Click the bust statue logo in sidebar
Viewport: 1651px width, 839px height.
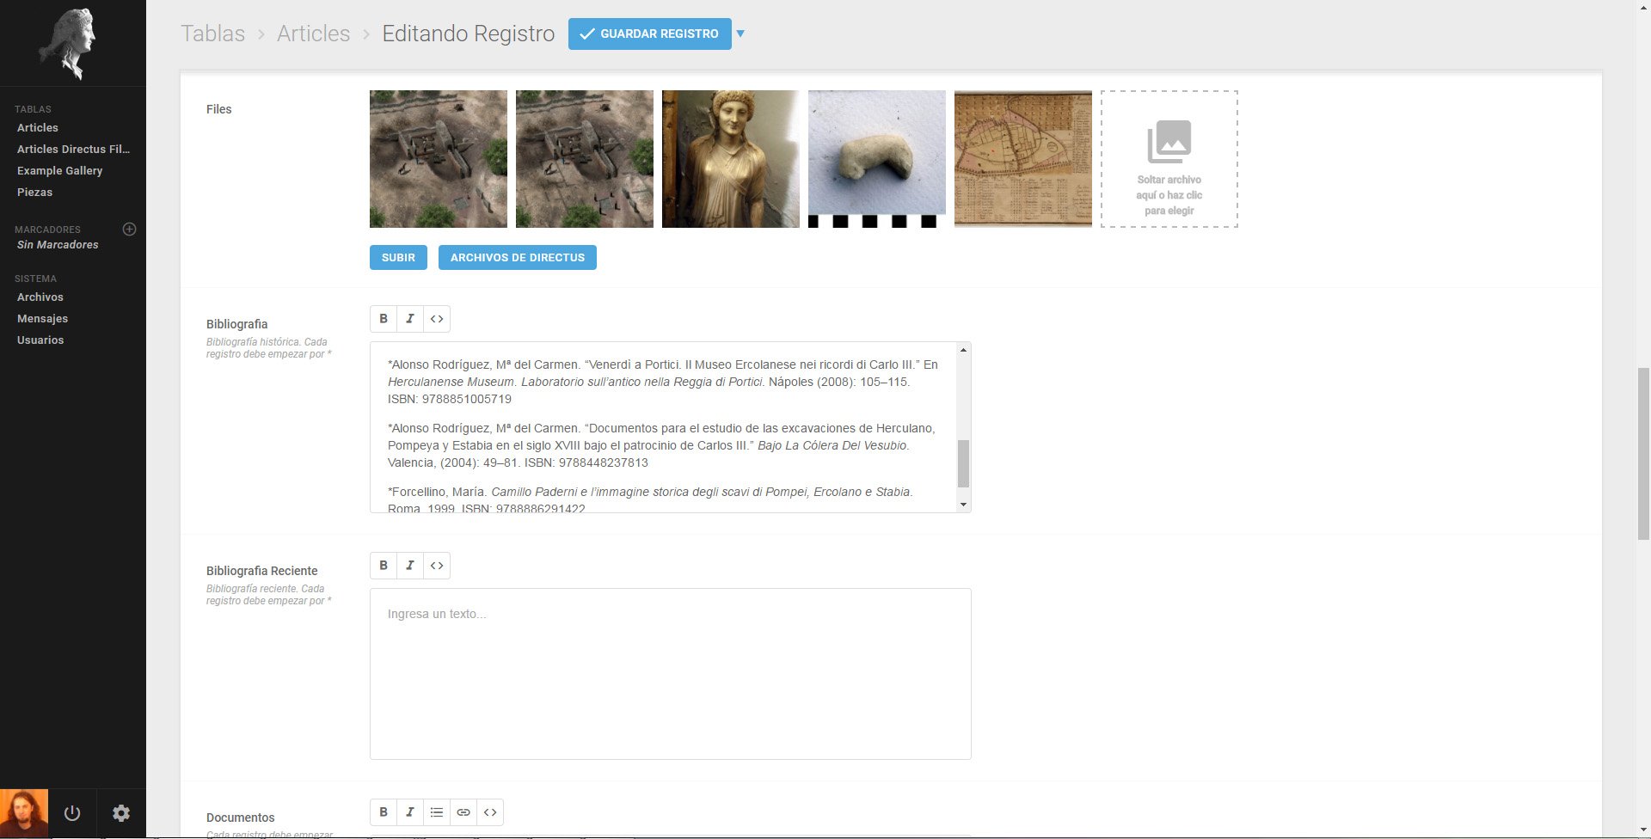67,43
